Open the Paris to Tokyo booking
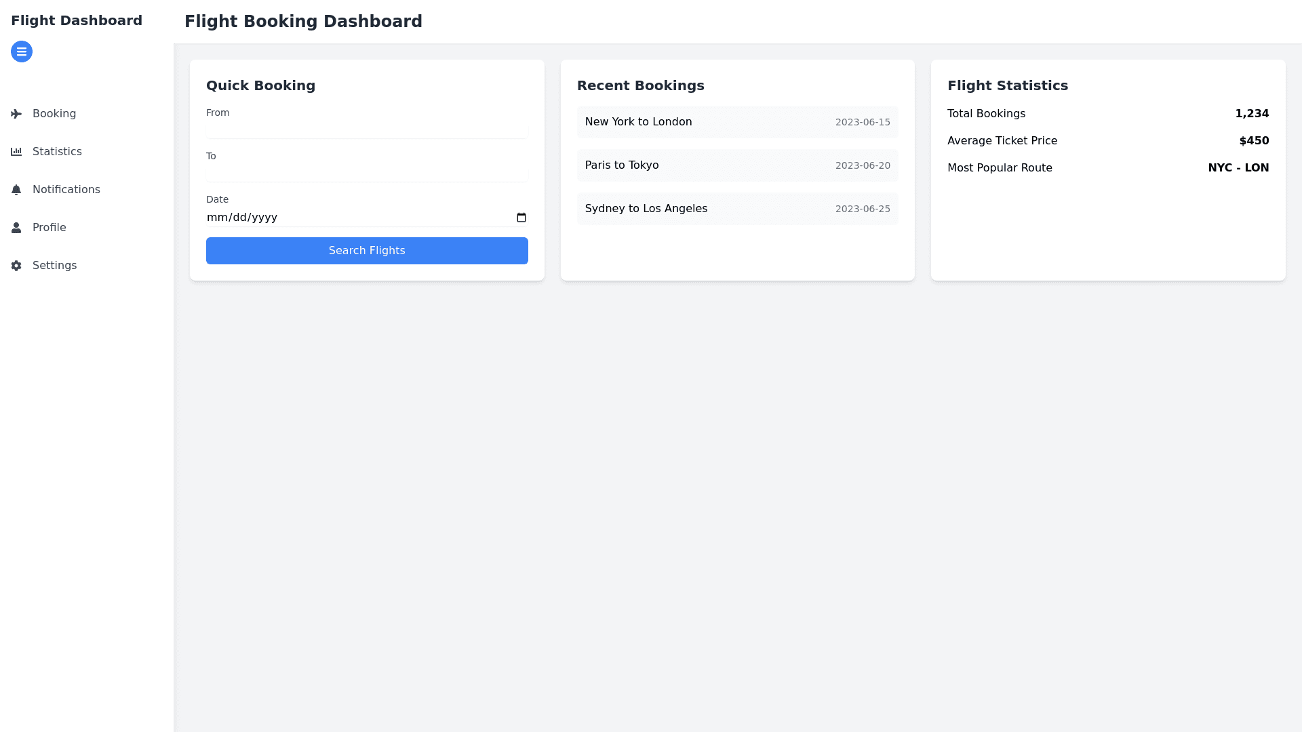The width and height of the screenshot is (1302, 732). [x=737, y=165]
